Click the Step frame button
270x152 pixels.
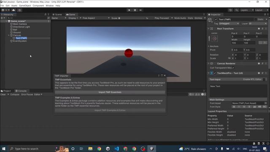[x=140, y=10]
